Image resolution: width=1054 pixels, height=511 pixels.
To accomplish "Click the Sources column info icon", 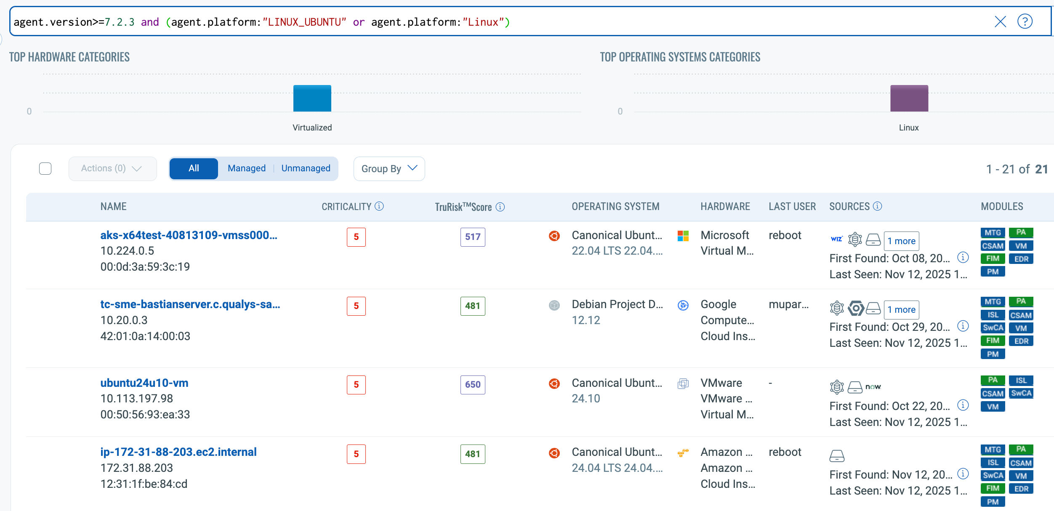I will tap(878, 206).
